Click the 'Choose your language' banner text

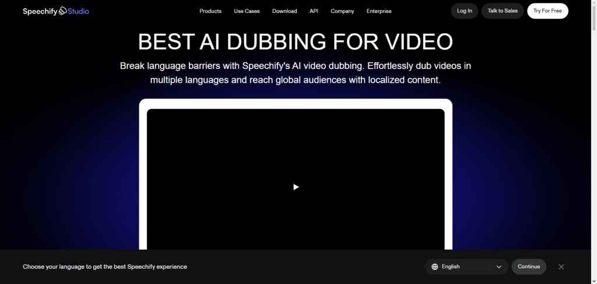pos(105,267)
